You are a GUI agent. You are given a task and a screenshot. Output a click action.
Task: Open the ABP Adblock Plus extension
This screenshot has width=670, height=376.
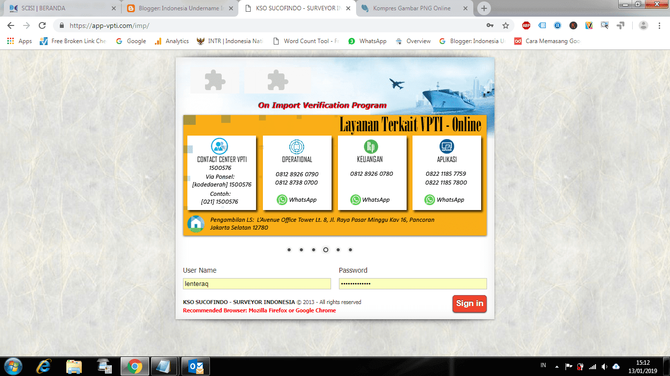(526, 25)
